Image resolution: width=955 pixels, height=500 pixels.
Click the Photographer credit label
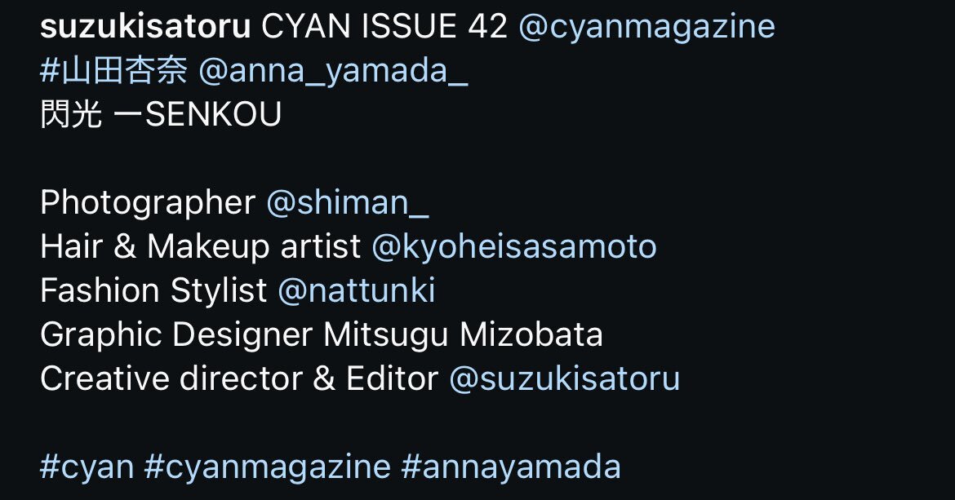click(x=148, y=204)
